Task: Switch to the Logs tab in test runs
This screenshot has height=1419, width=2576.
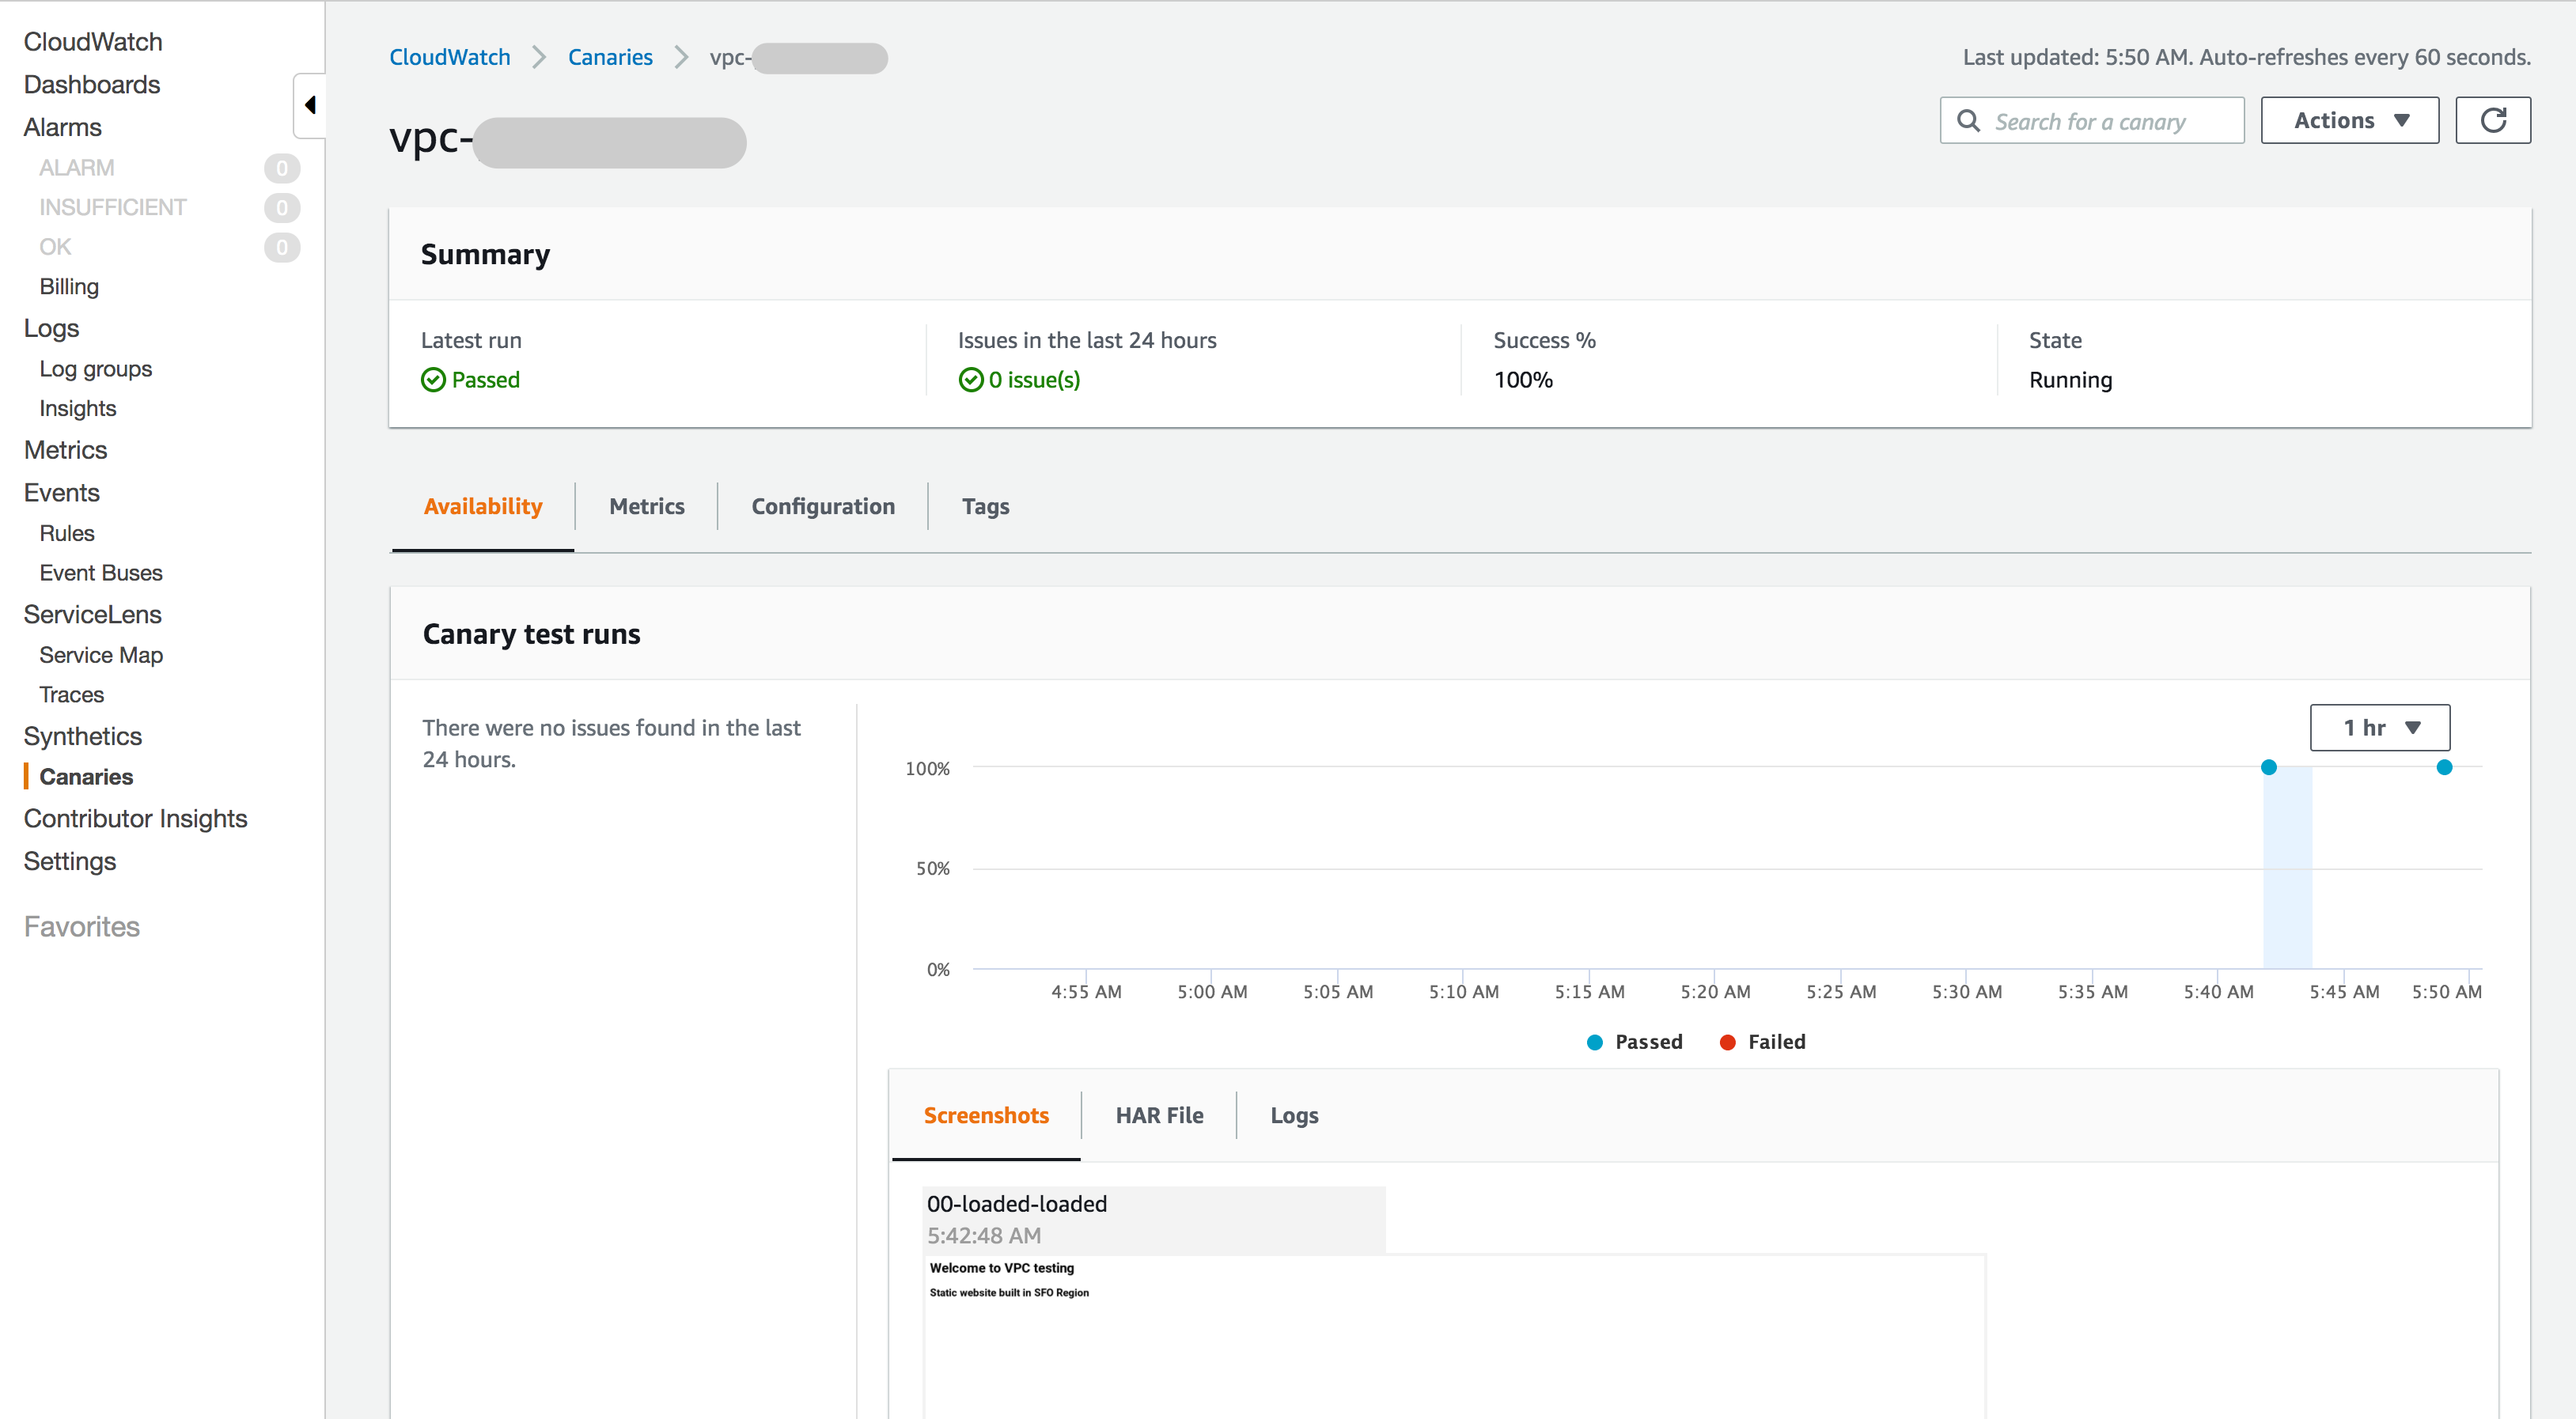Action: pos(1293,1115)
